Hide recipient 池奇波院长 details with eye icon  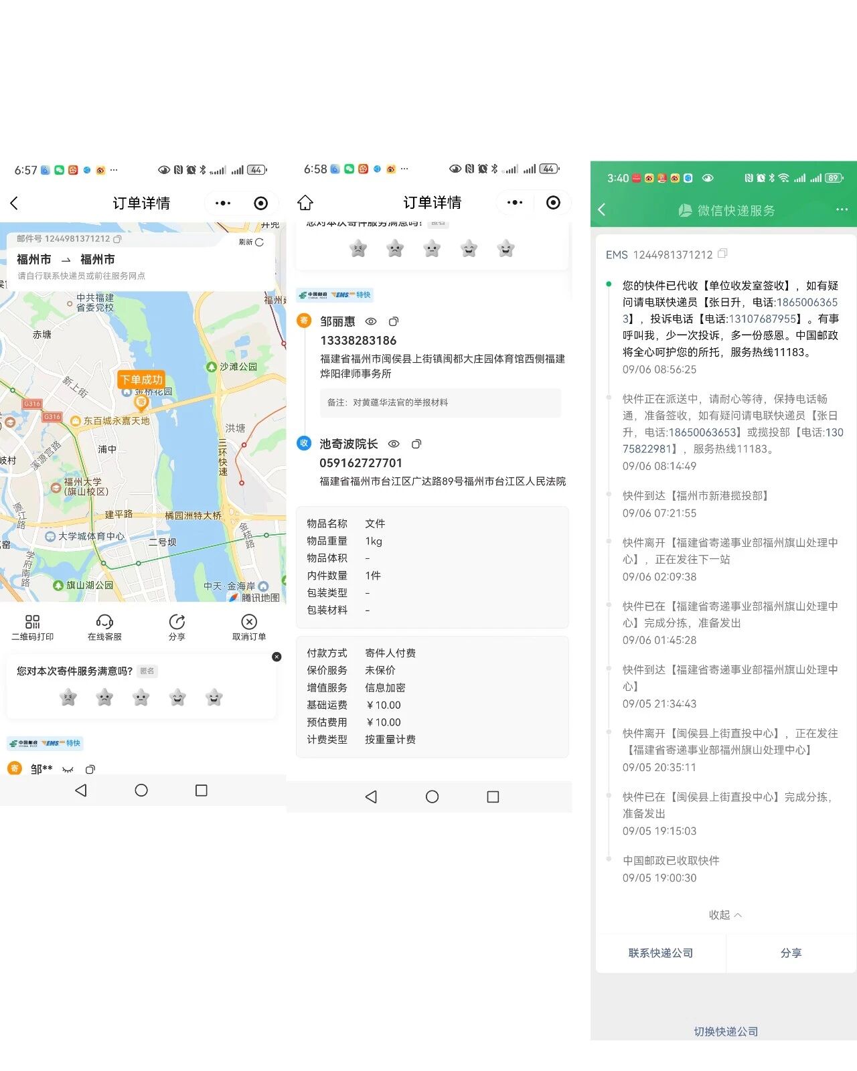coord(394,444)
